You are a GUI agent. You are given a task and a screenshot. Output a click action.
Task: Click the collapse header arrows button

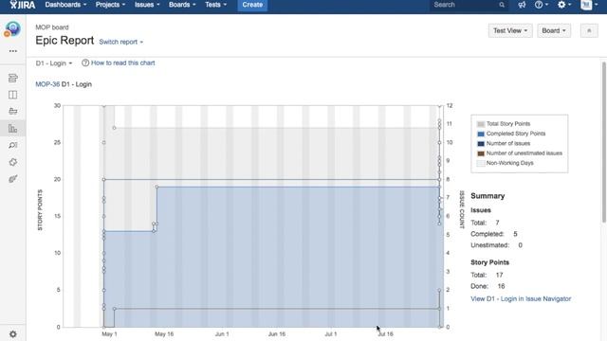[x=589, y=30]
